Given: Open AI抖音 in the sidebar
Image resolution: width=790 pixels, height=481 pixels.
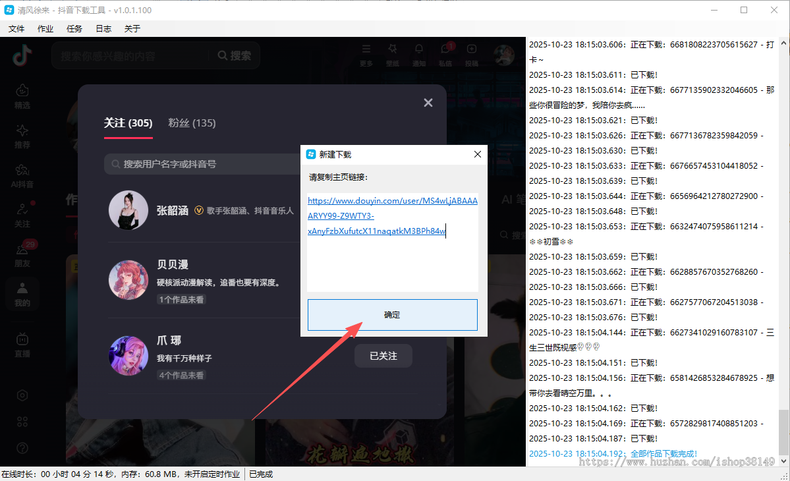Looking at the screenshot, I should (x=22, y=176).
